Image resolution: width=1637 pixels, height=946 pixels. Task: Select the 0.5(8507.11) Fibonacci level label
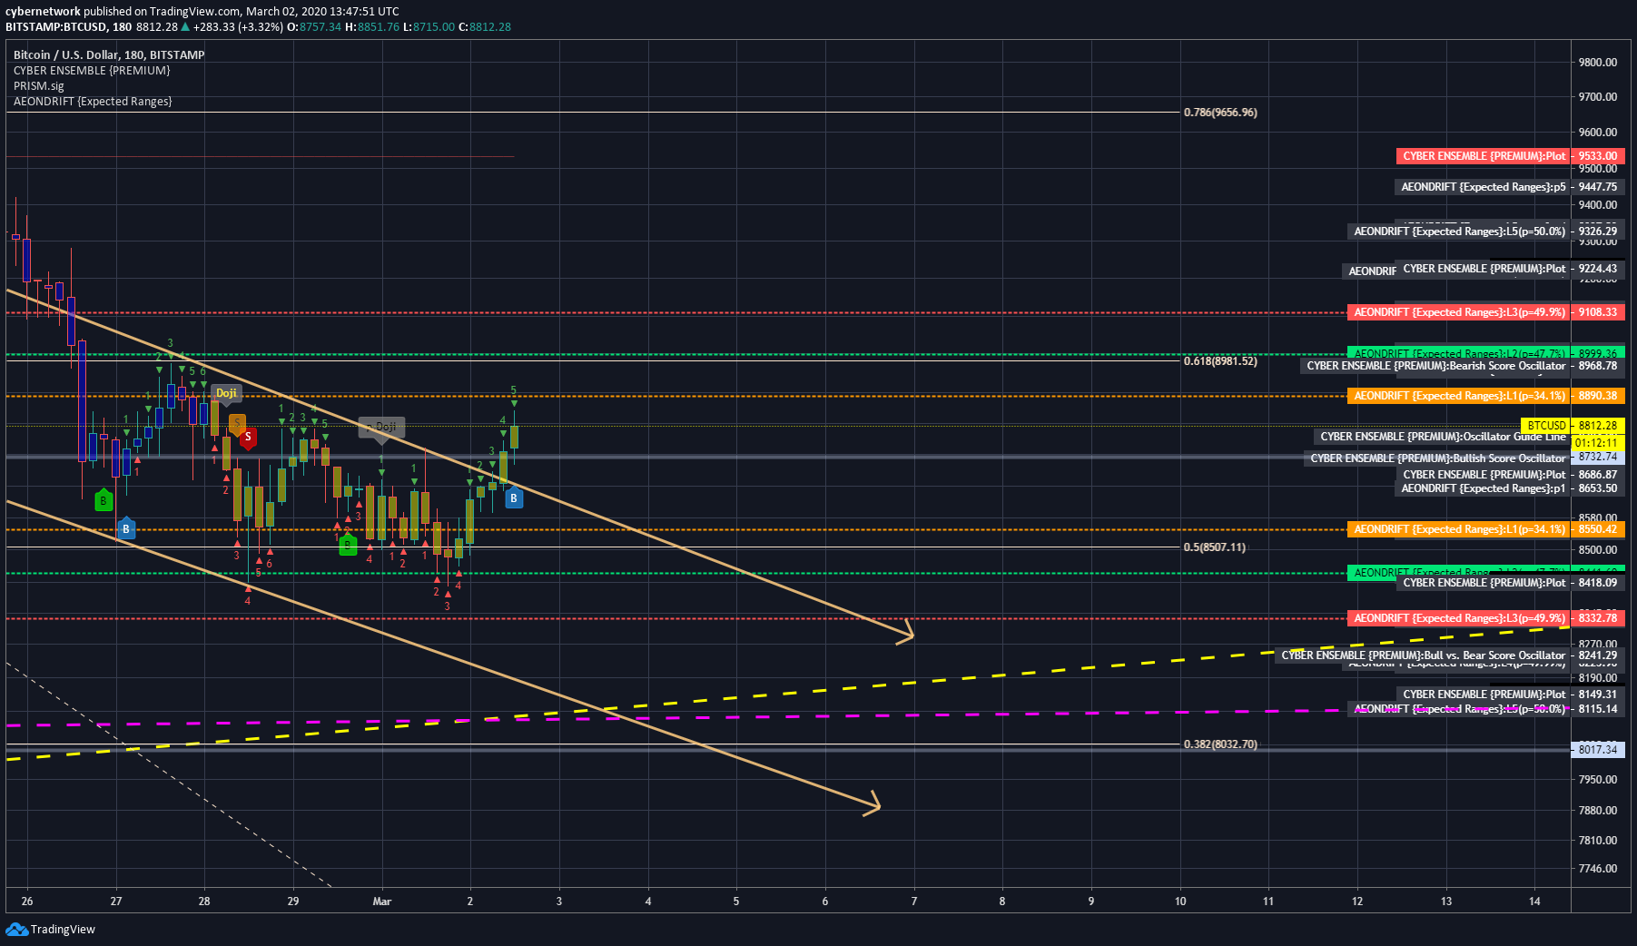coord(1215,547)
